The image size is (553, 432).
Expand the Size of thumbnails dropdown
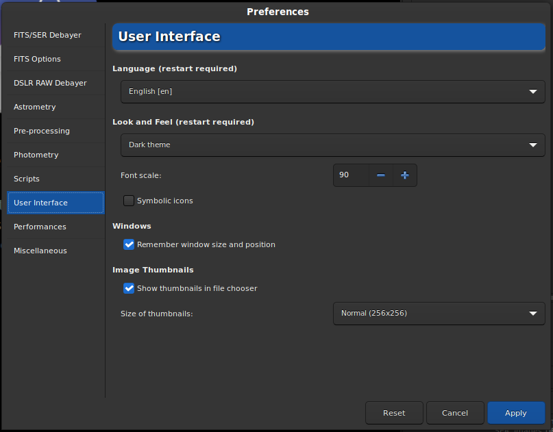[x=439, y=314]
